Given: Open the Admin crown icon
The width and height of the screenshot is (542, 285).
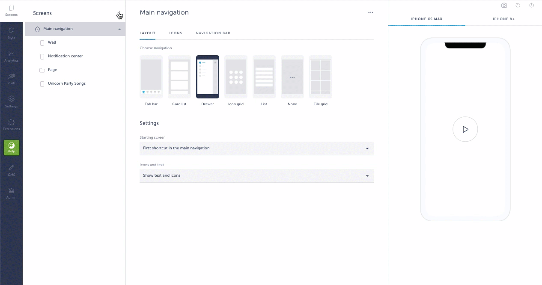Looking at the screenshot, I should coord(11,193).
